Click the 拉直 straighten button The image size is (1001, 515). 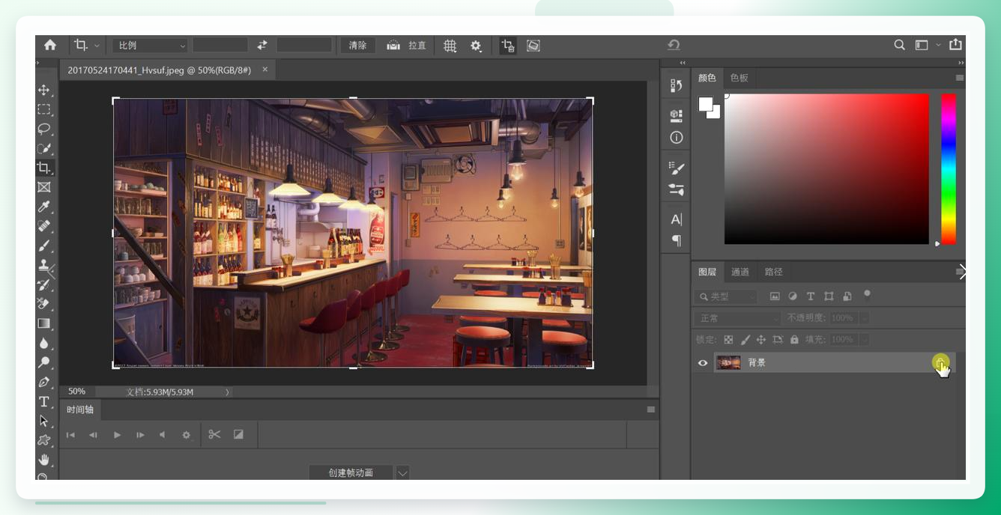tap(406, 46)
